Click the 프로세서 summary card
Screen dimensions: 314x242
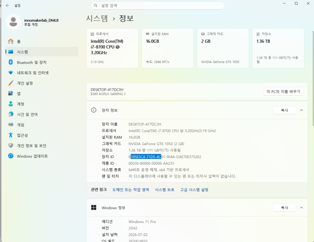(112, 48)
